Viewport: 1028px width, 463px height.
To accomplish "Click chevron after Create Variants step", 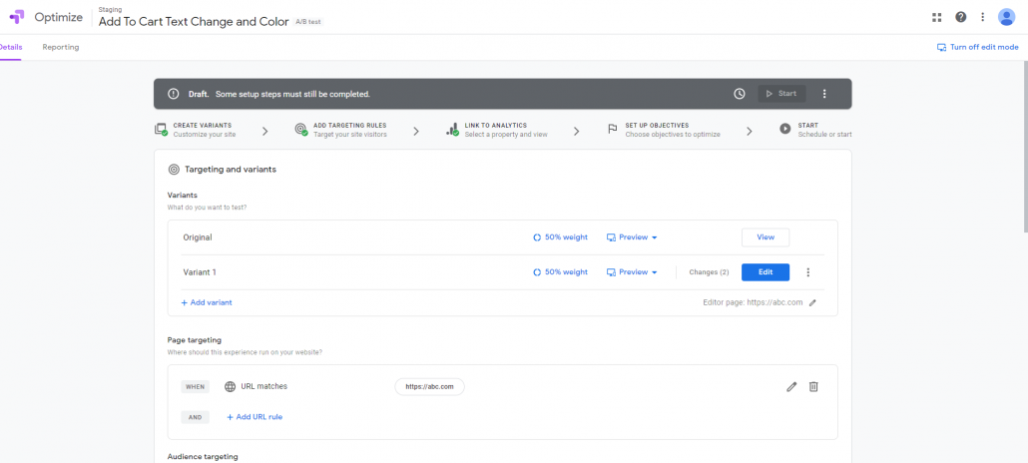I will coord(264,131).
